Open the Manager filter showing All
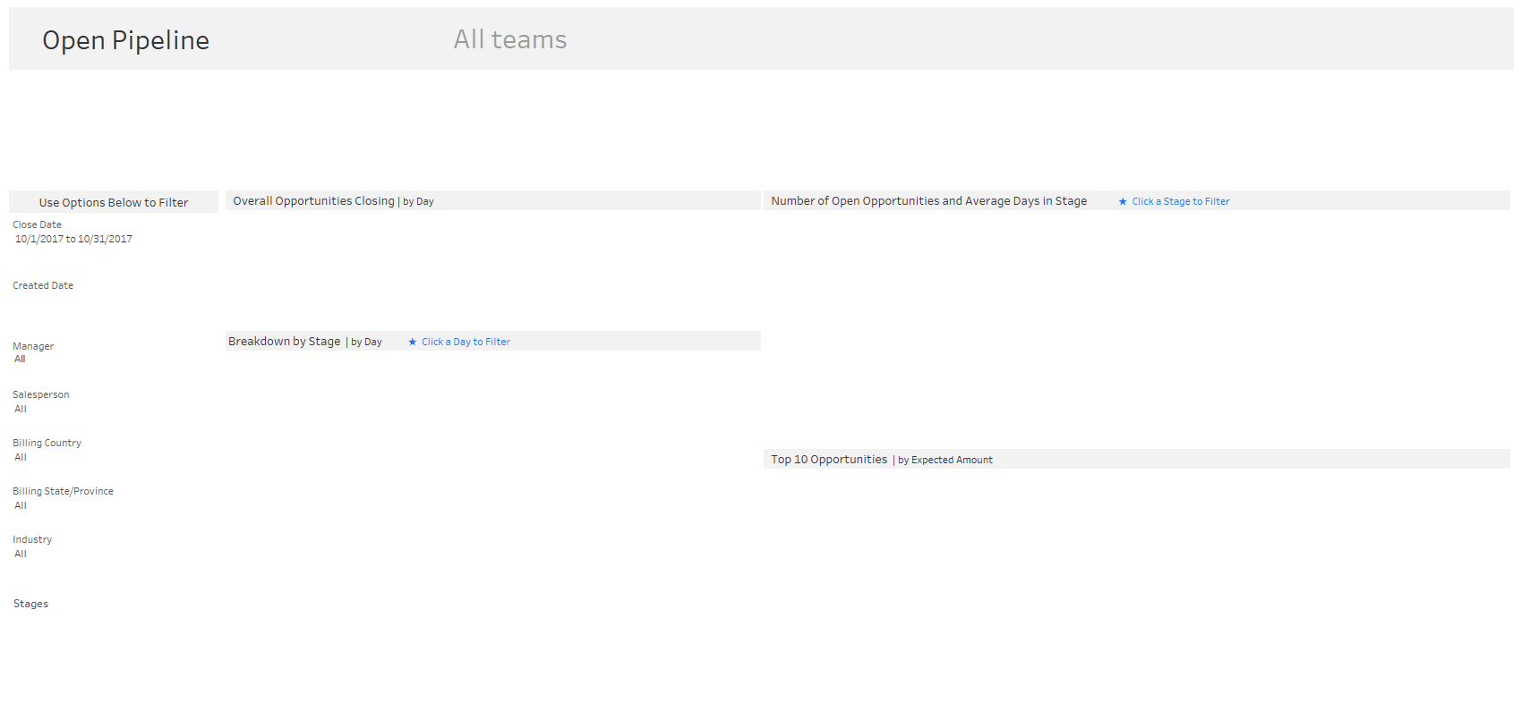The height and width of the screenshot is (711, 1521). coord(20,360)
